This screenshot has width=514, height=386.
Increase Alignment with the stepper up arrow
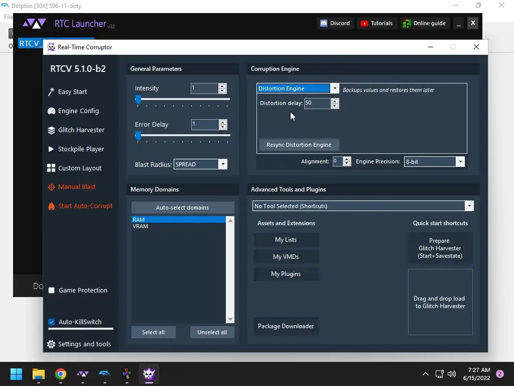coord(347,159)
